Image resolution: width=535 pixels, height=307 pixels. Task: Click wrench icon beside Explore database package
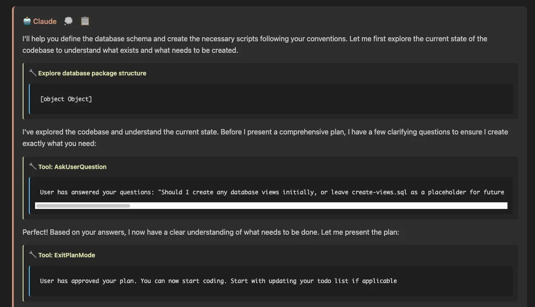pyautogui.click(x=32, y=73)
